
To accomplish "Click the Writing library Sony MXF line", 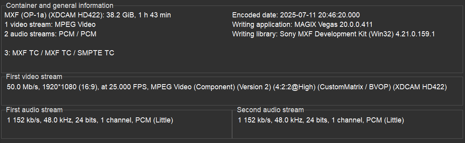I will (333, 34).
